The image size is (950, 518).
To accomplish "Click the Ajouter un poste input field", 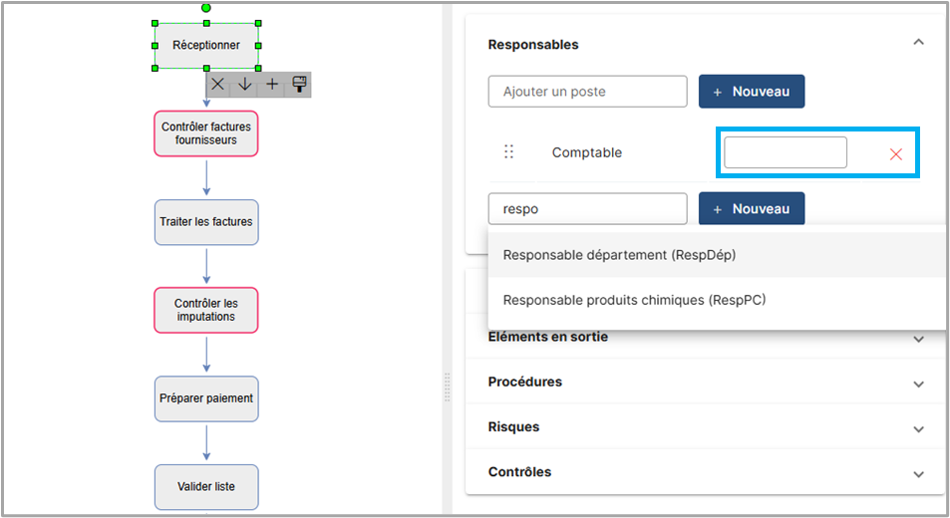I will pyautogui.click(x=587, y=92).
